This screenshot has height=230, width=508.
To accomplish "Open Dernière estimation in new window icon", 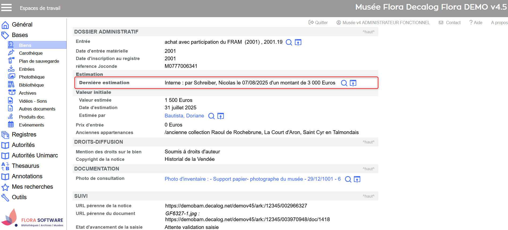I will [353, 83].
